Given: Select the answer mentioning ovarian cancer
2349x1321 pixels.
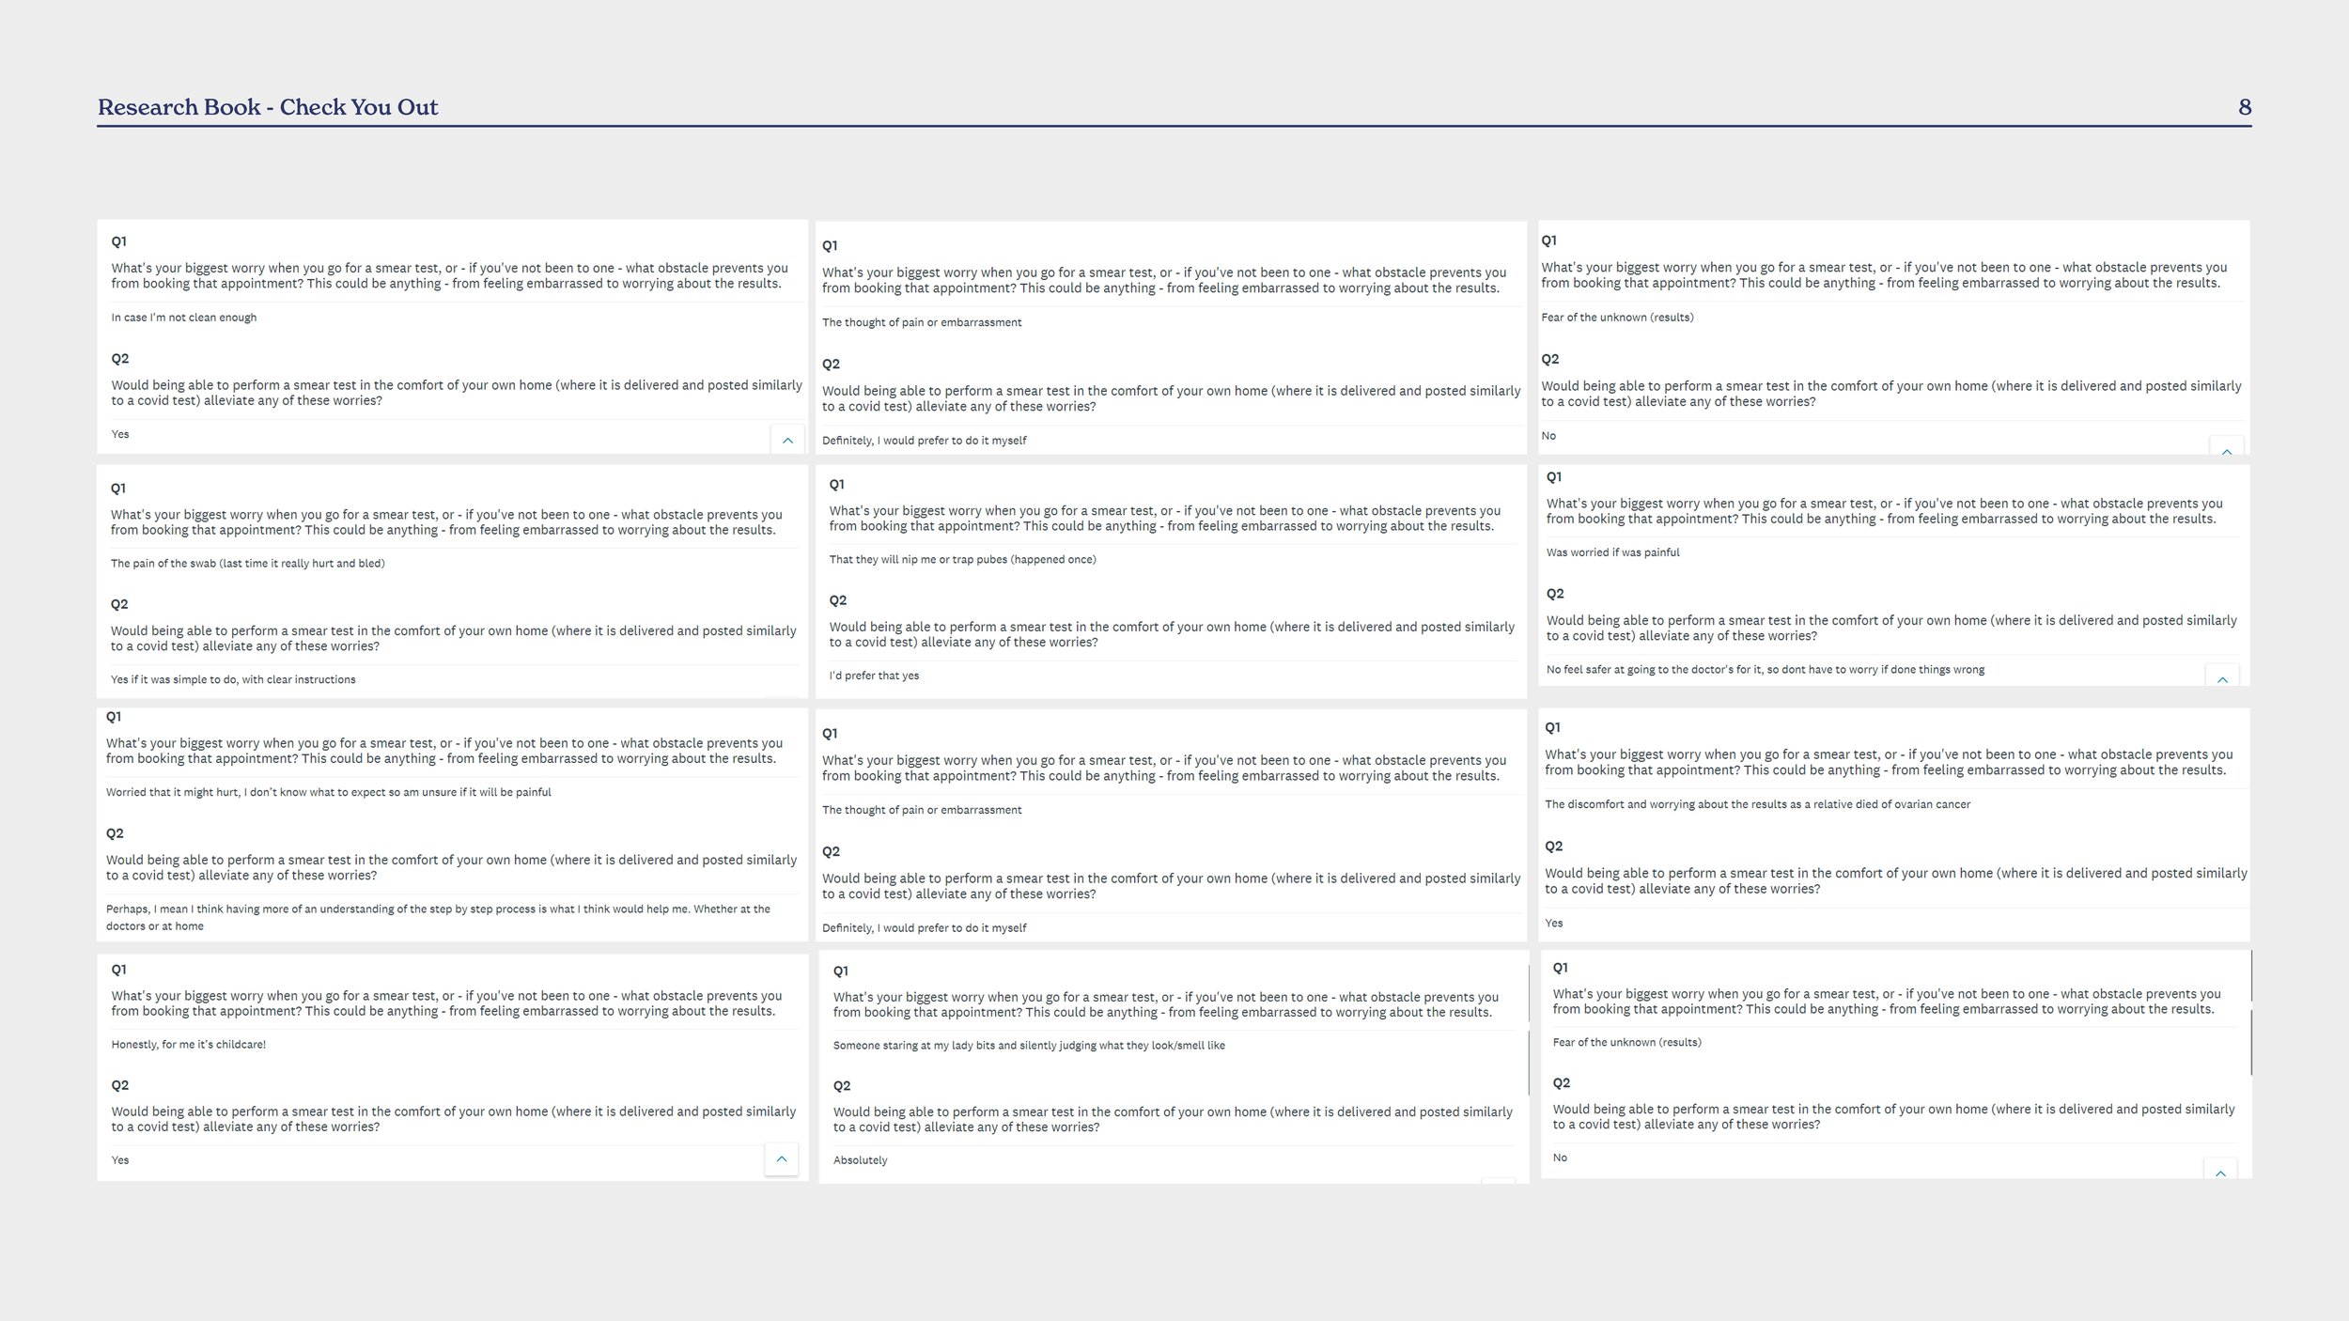Looking at the screenshot, I should click(1758, 804).
